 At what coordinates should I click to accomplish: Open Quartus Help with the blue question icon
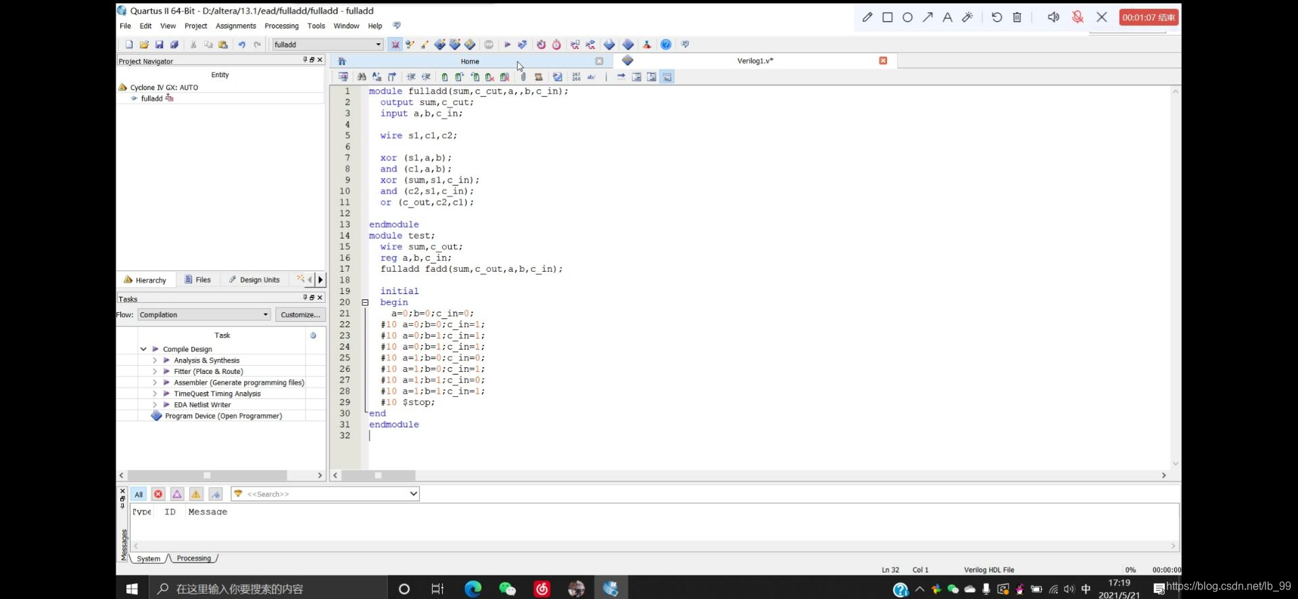pyautogui.click(x=666, y=45)
